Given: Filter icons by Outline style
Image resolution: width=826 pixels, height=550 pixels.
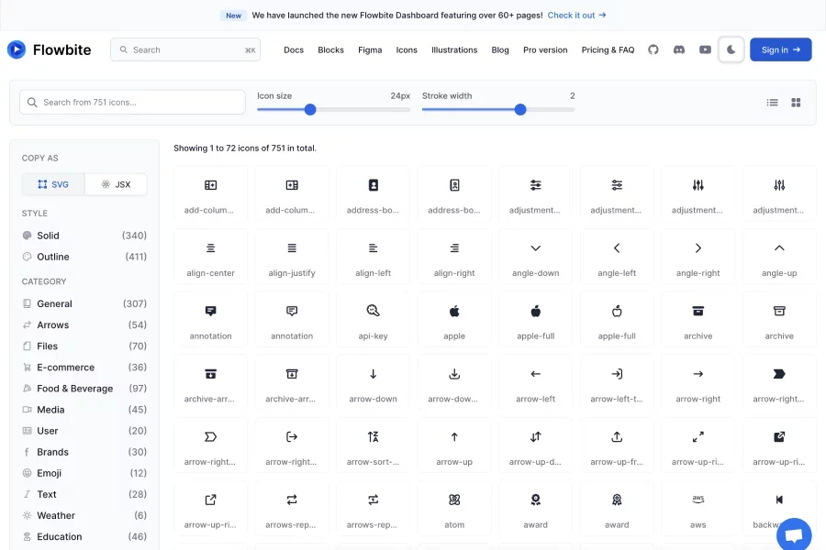Looking at the screenshot, I should (53, 257).
